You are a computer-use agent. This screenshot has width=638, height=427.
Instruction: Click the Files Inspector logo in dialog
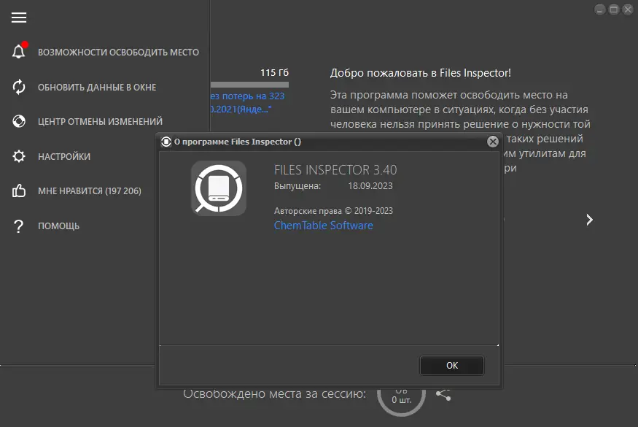click(x=219, y=188)
